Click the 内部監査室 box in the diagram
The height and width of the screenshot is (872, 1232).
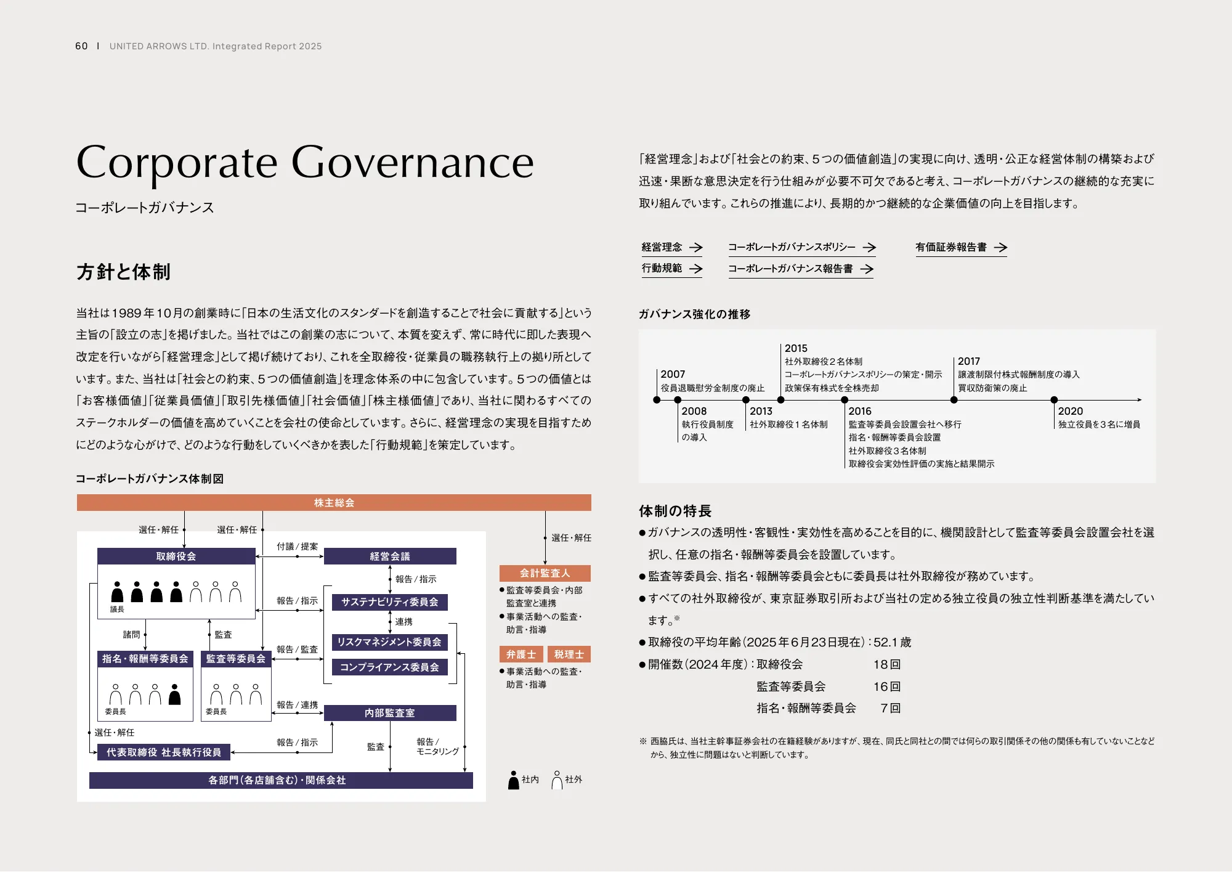pos(389,712)
